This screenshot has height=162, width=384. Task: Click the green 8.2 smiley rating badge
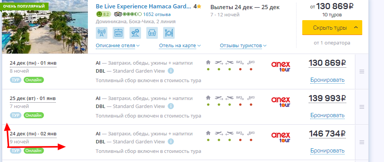(103, 14)
